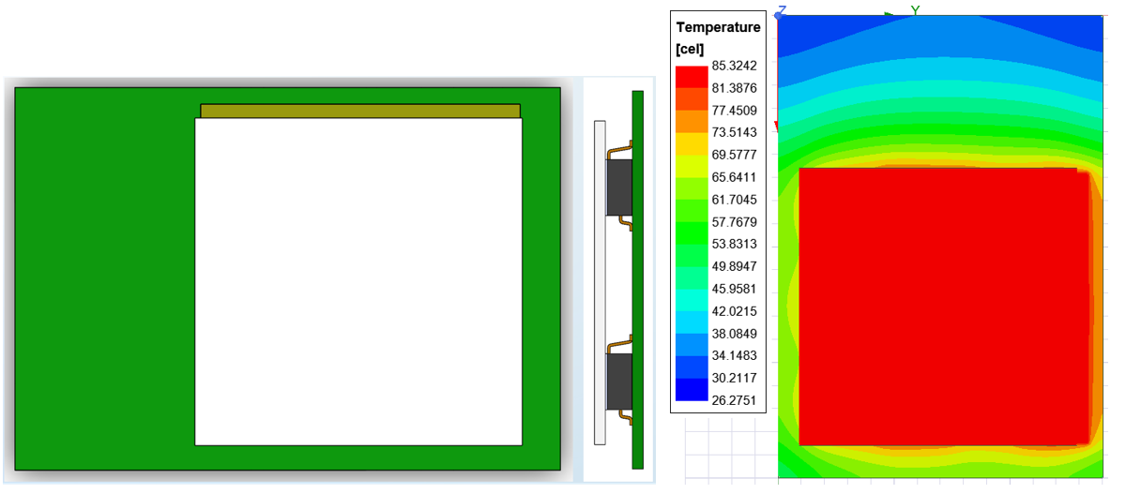Select the large white square on the PCB
The image size is (1126, 494).
(x=358, y=281)
